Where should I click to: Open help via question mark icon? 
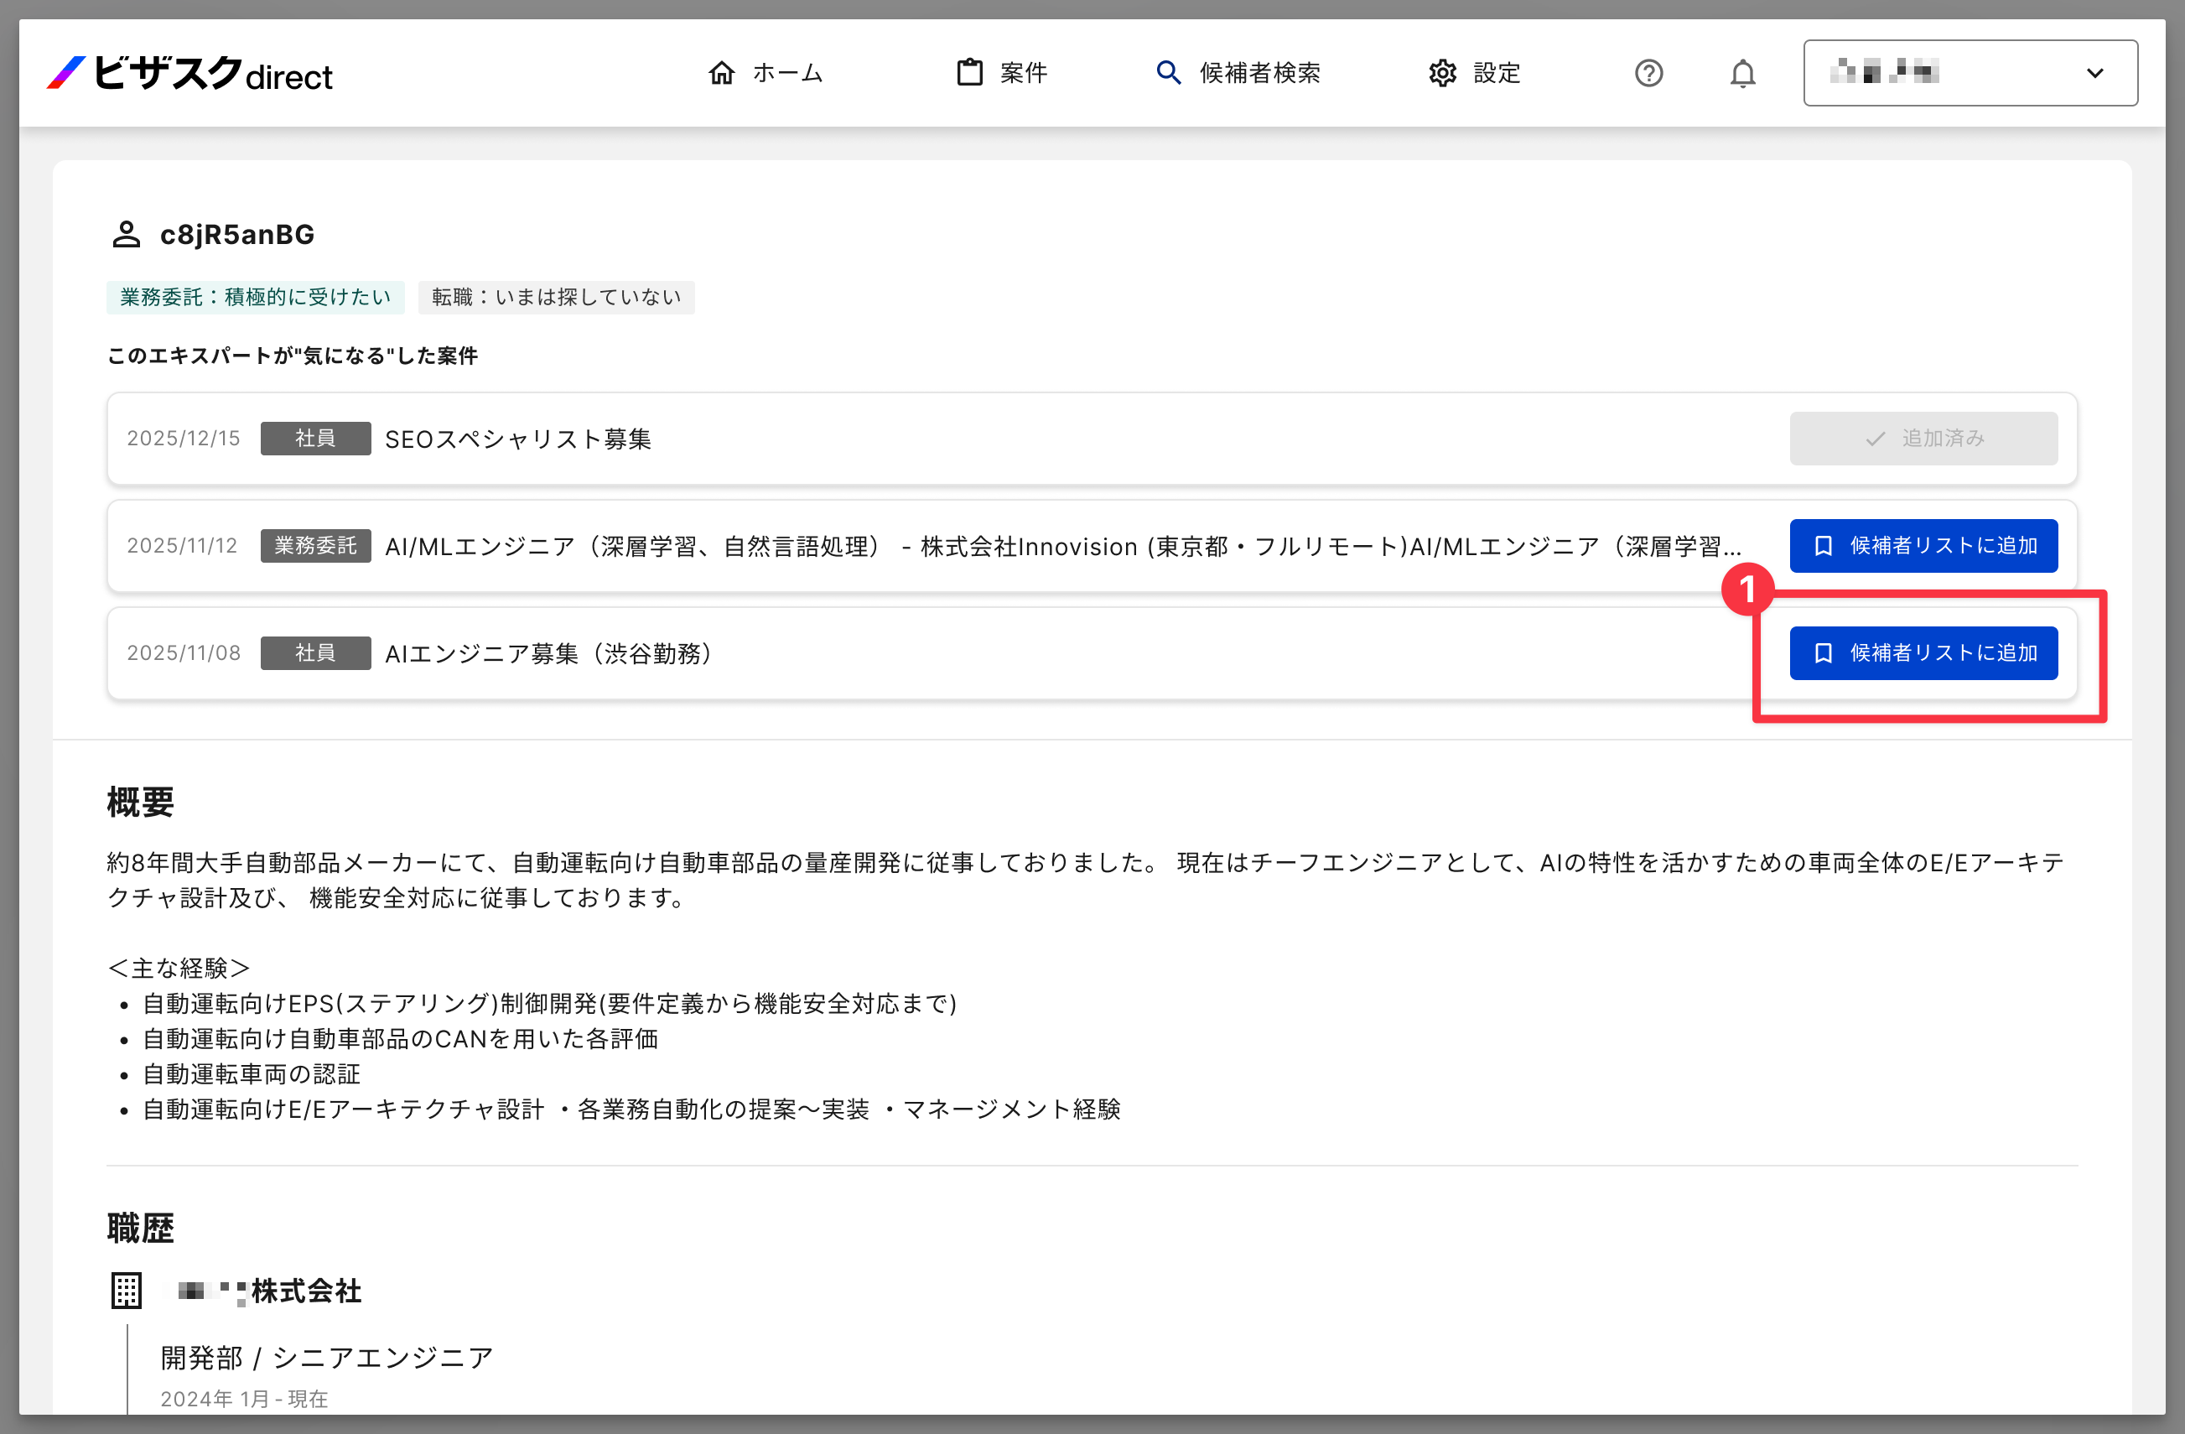[x=1649, y=72]
